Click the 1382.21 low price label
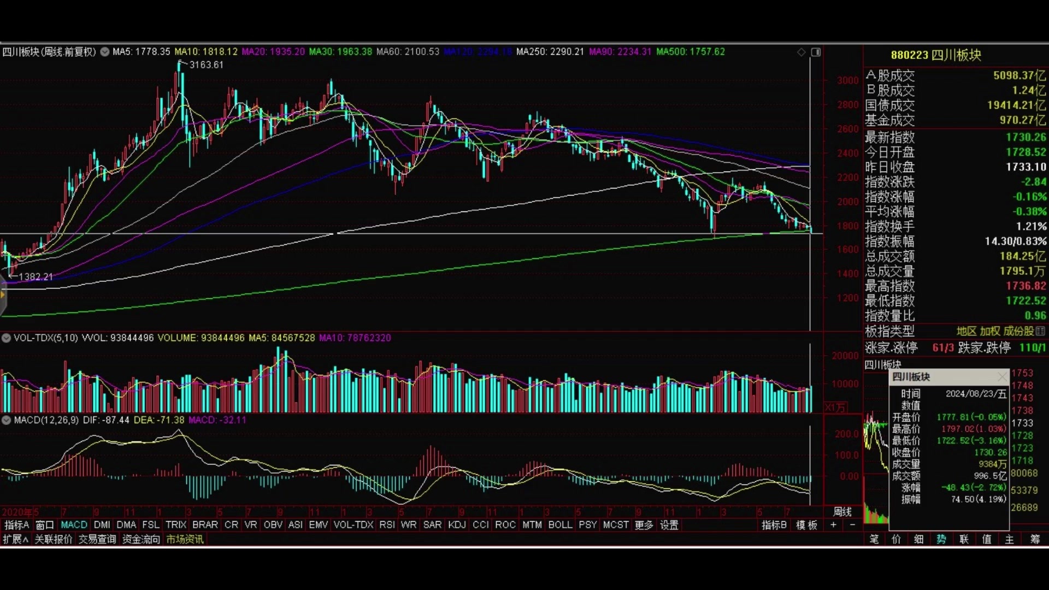The height and width of the screenshot is (590, 1049). [36, 277]
